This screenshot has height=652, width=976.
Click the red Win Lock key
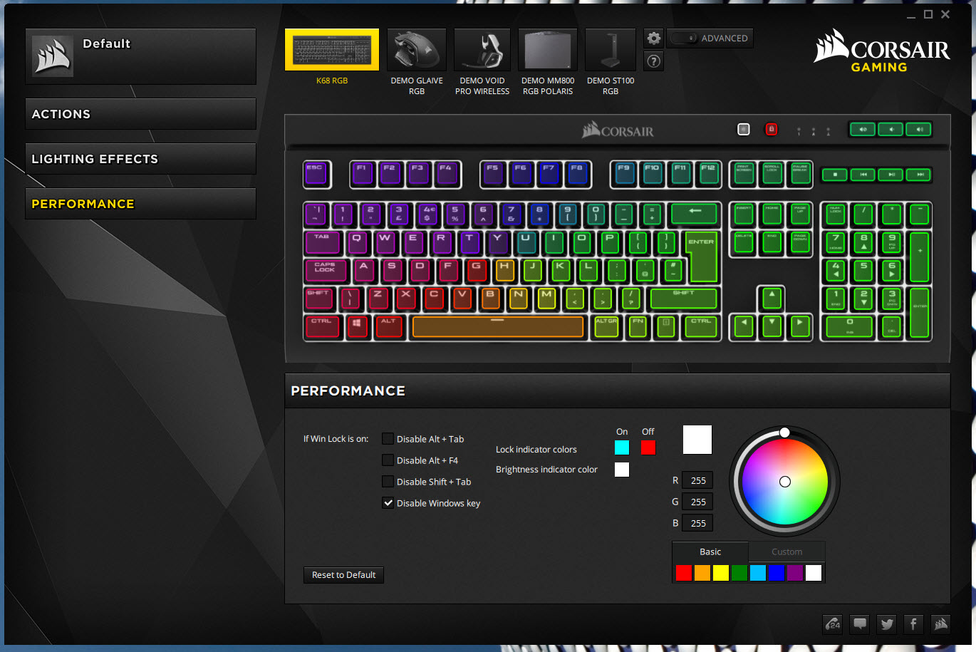(x=771, y=129)
